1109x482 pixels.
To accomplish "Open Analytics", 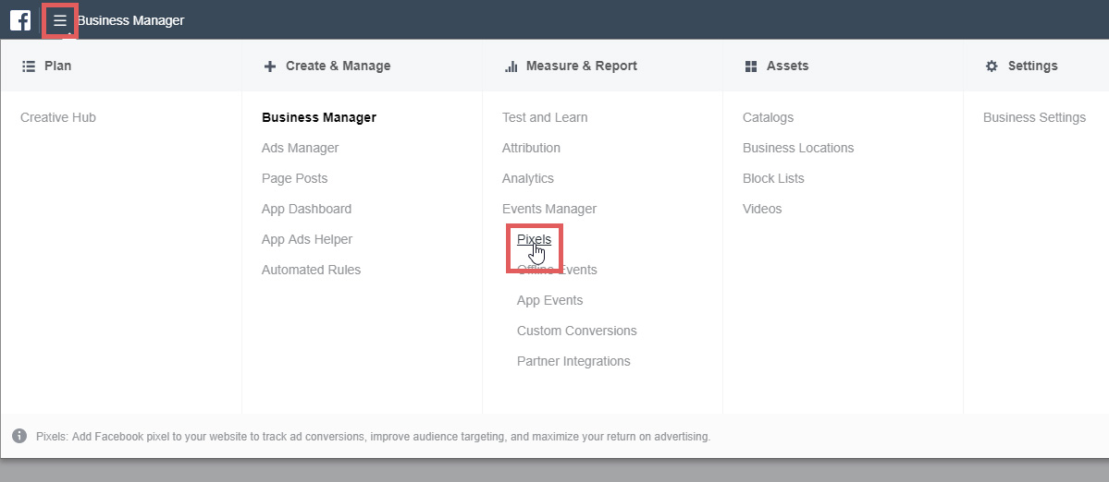I will (527, 178).
